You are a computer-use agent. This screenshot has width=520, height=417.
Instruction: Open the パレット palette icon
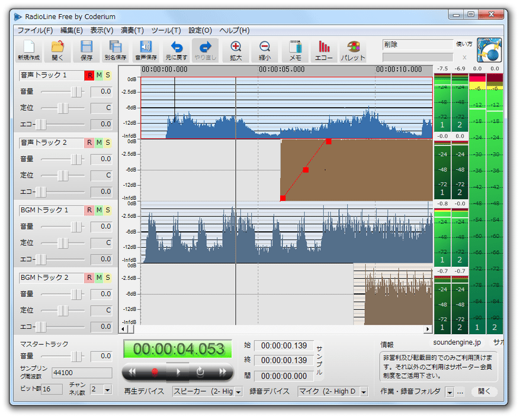point(353,50)
